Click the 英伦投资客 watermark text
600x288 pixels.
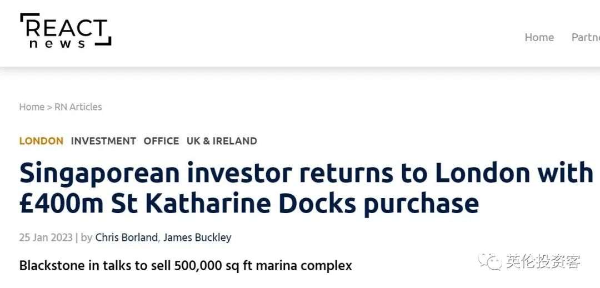pyautogui.click(x=543, y=261)
